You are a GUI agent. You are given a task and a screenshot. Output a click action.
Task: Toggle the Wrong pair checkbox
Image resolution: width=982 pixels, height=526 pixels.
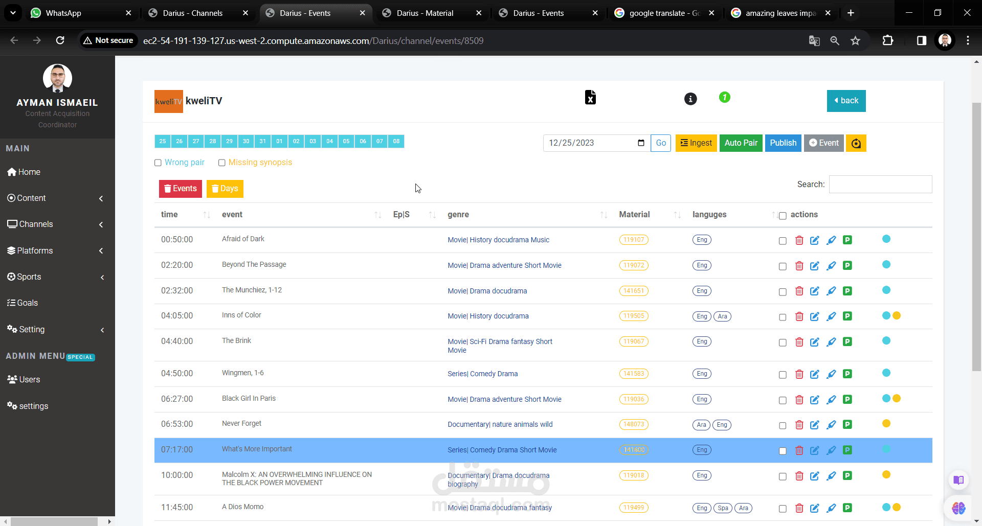(x=158, y=163)
